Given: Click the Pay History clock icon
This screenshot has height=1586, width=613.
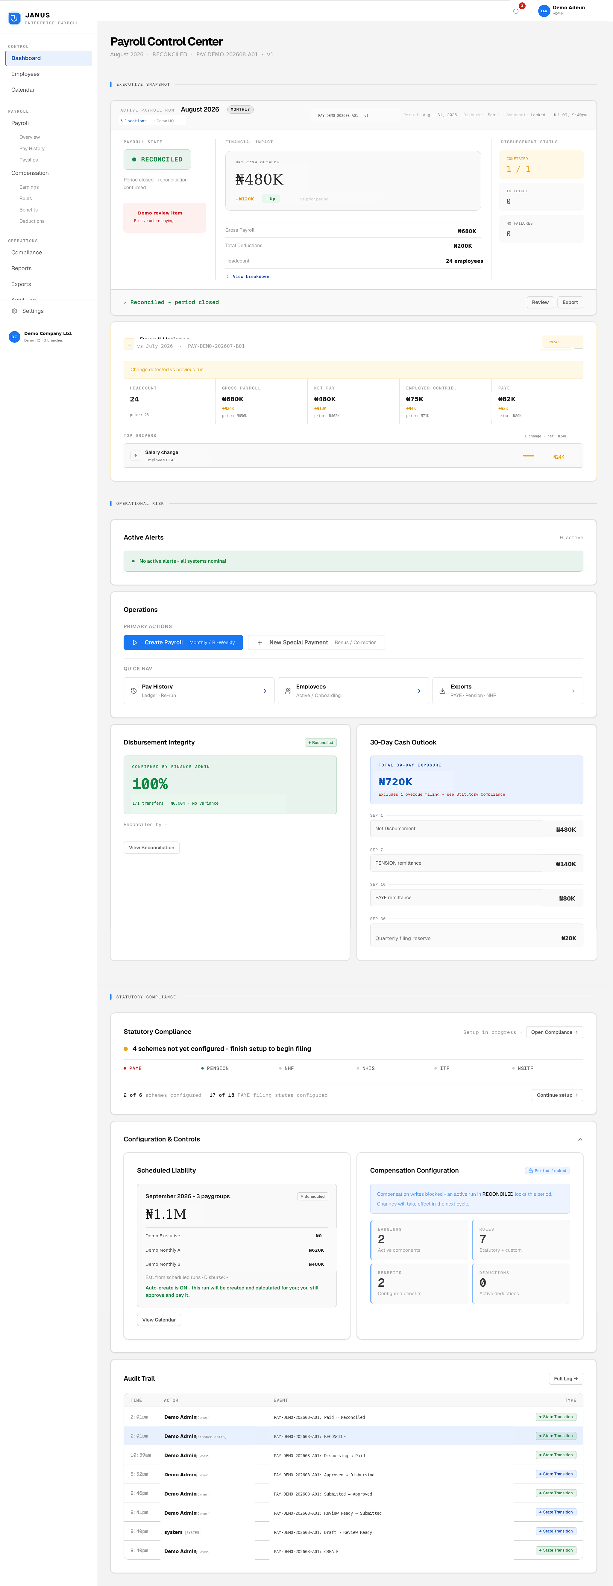Looking at the screenshot, I should coord(134,691).
